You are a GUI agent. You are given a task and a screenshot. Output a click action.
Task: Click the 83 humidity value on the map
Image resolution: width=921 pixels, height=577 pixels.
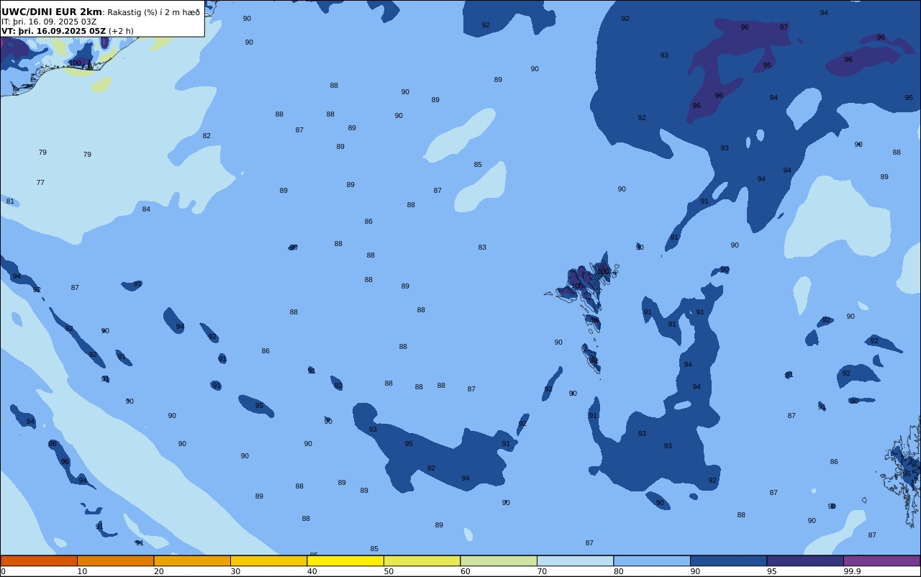click(x=482, y=247)
